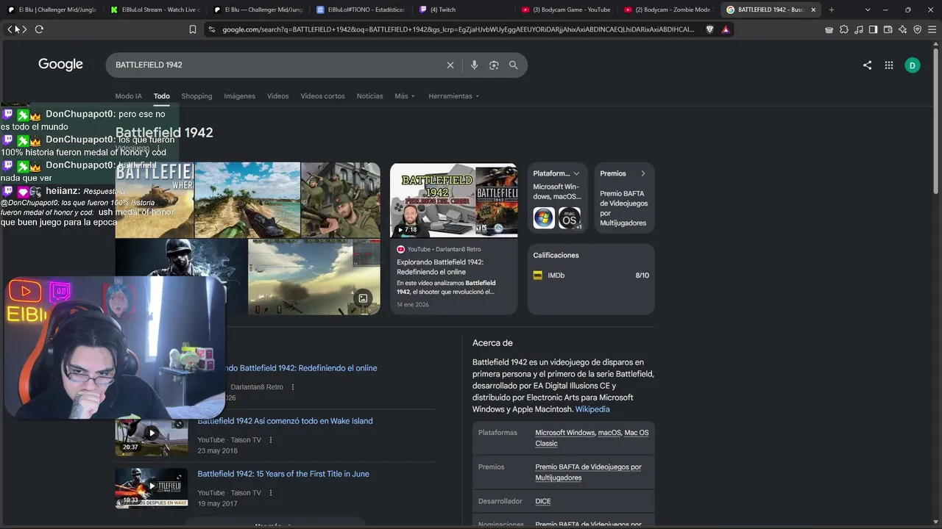Open the Más search filter dropdown
This screenshot has width=942, height=529.
405,96
